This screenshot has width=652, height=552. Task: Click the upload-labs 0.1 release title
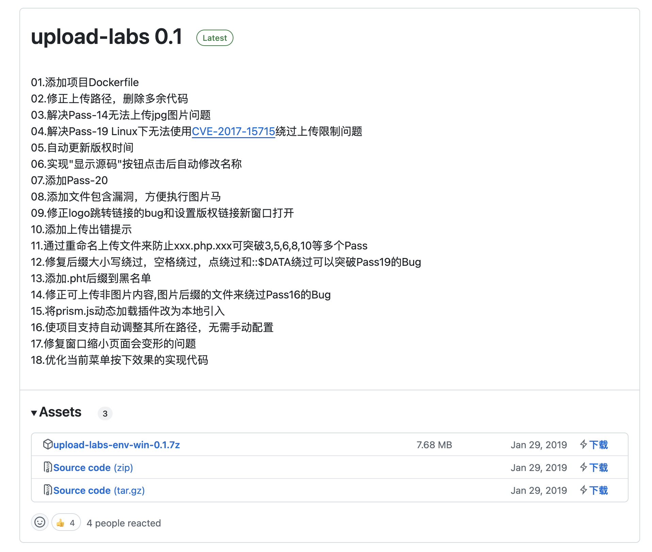tap(107, 36)
